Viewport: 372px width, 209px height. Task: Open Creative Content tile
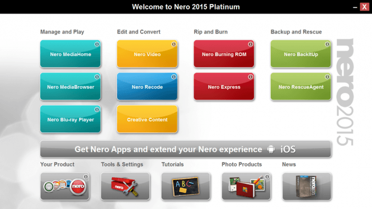tap(147, 119)
